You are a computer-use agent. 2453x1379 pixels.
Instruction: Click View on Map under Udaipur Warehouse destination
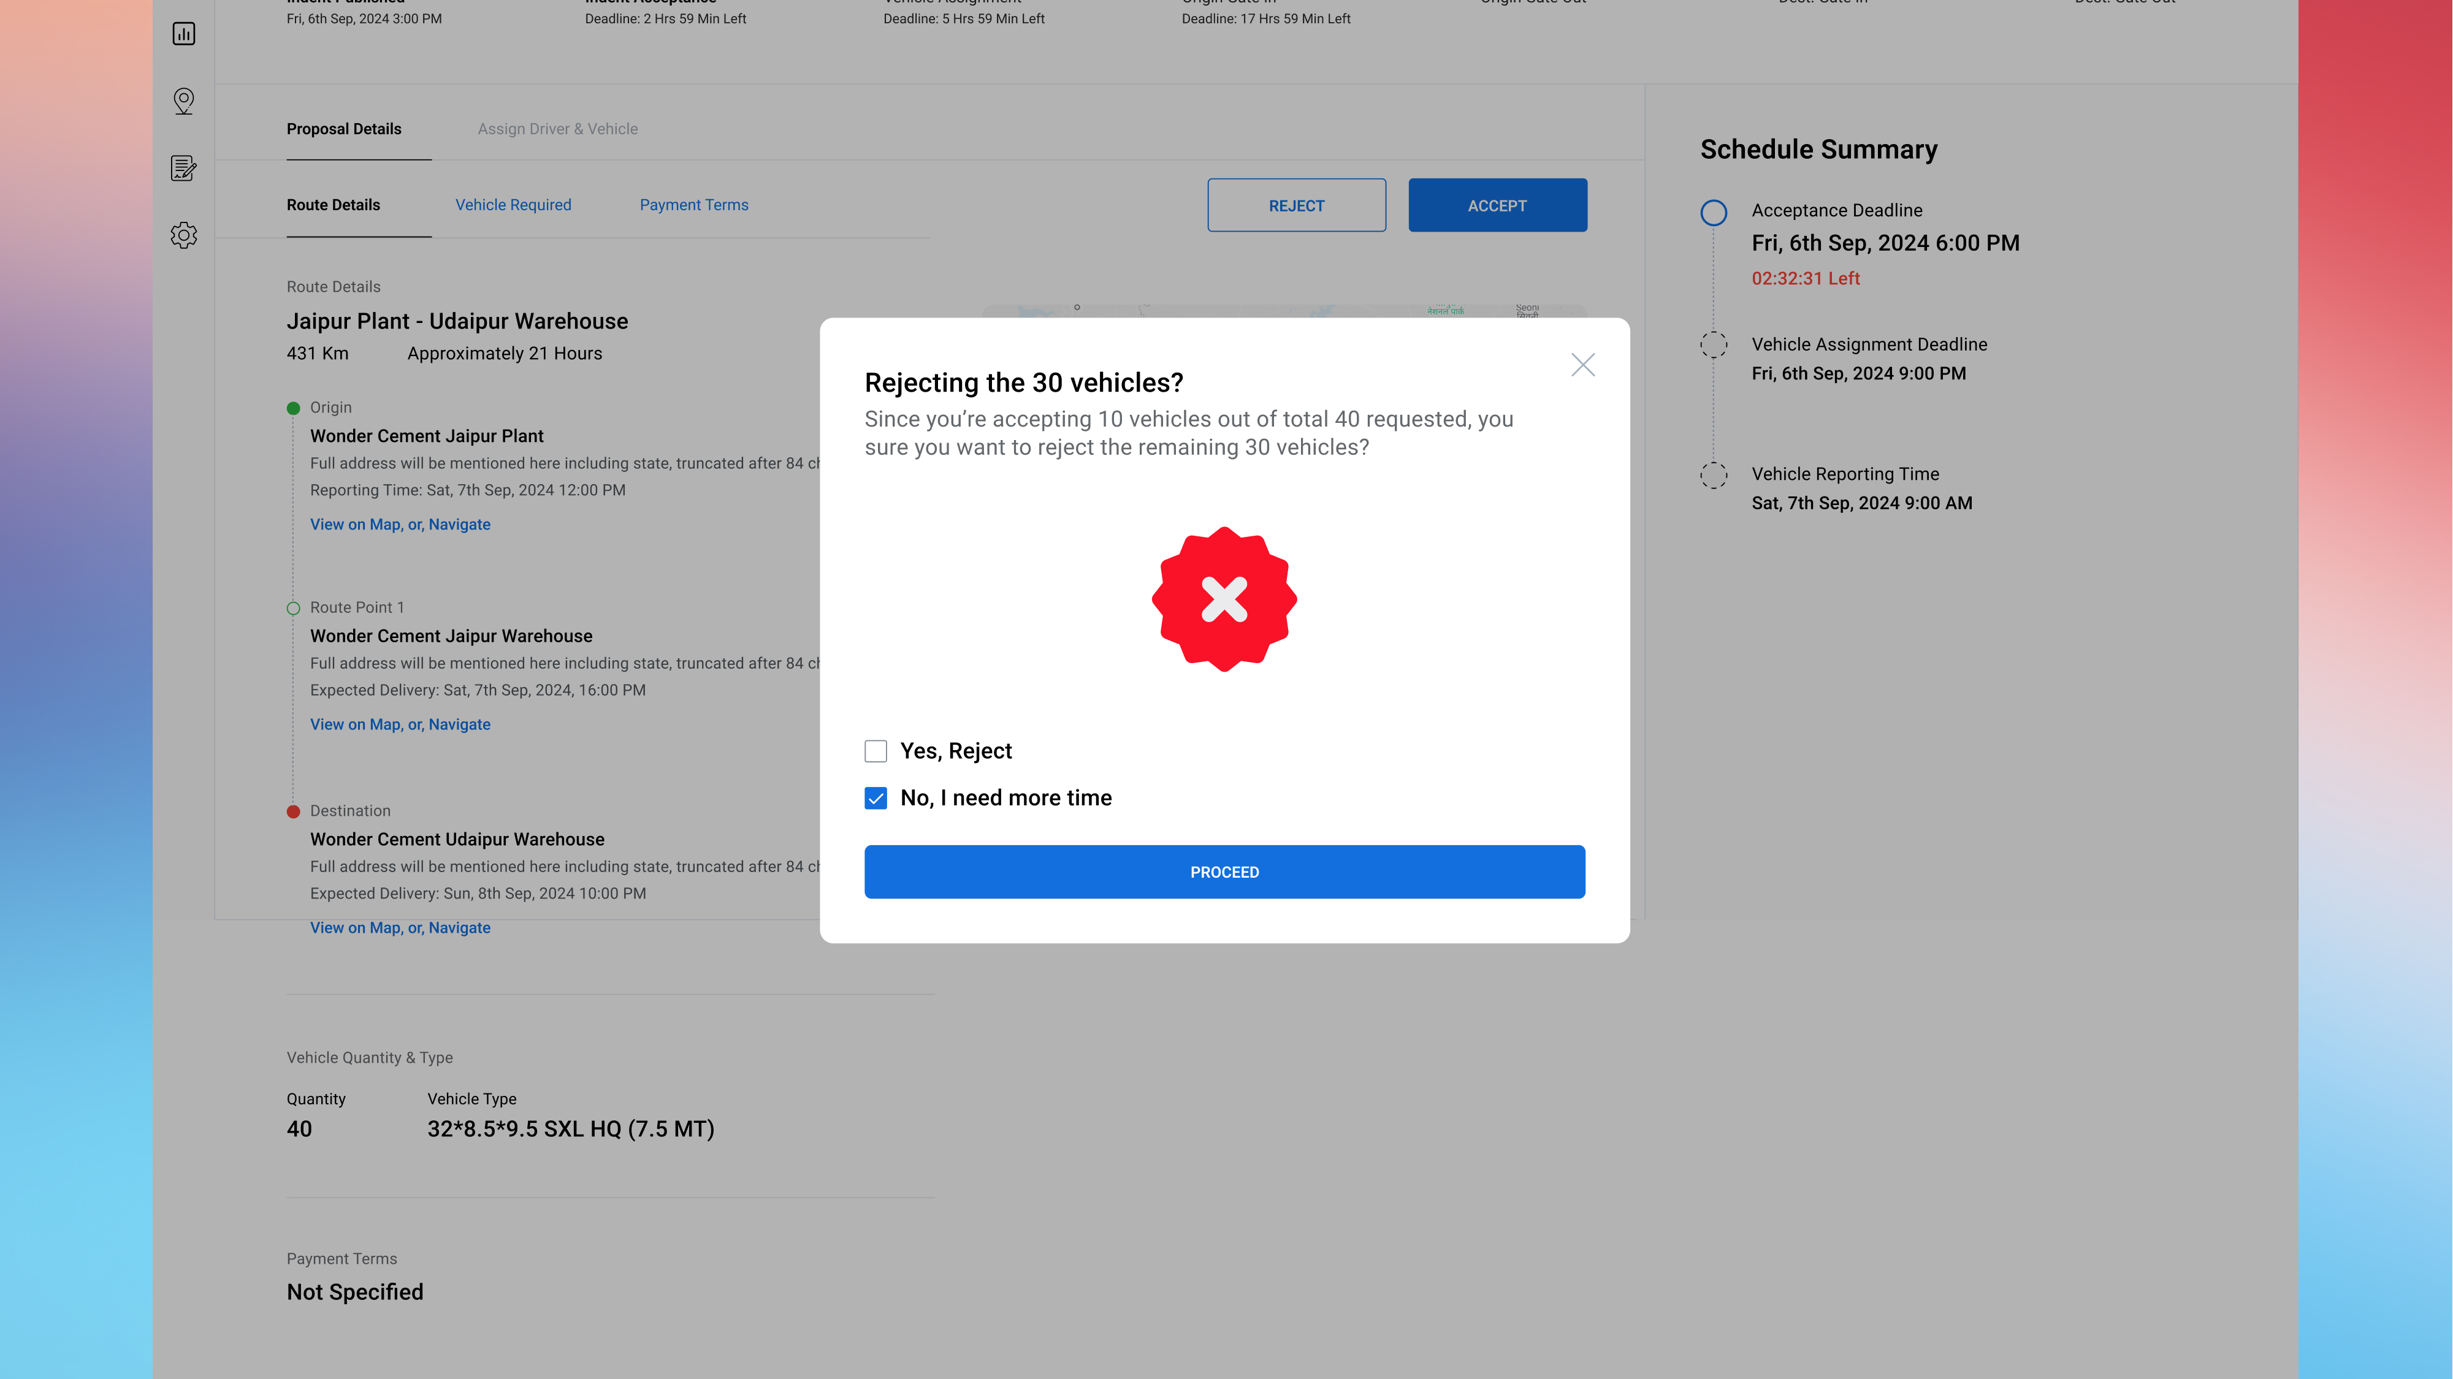point(400,927)
